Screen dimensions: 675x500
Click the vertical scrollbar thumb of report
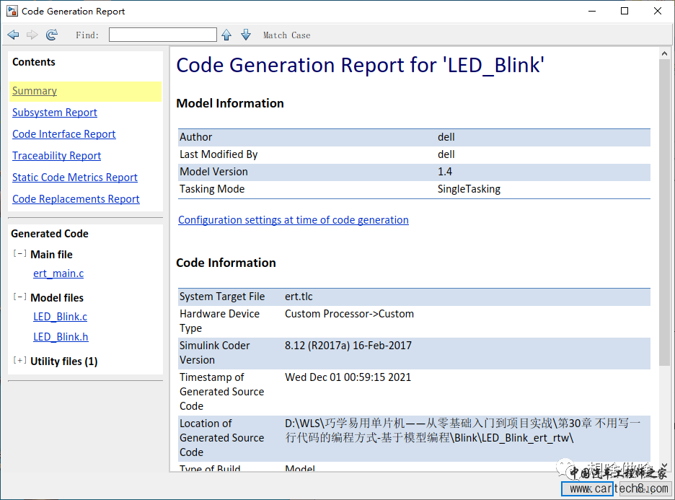click(x=664, y=213)
